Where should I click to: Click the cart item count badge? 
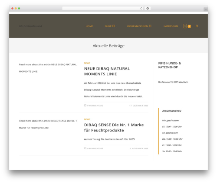click(x=189, y=26)
